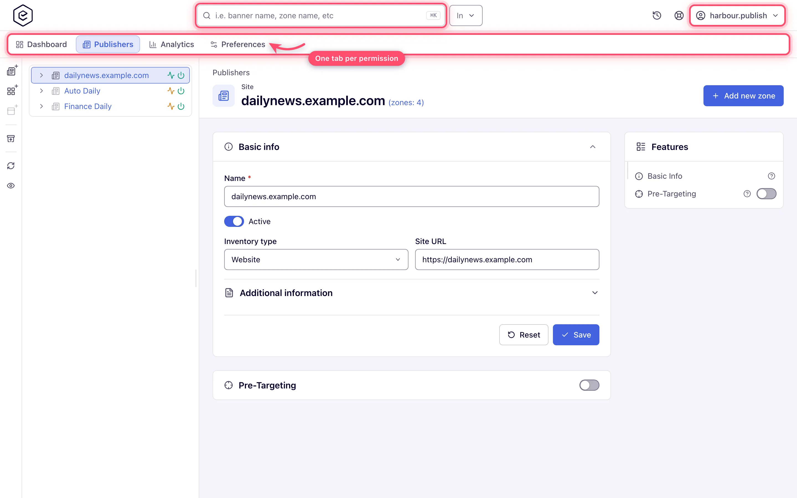
Task: Open Inventory type Website dropdown
Action: (x=316, y=260)
